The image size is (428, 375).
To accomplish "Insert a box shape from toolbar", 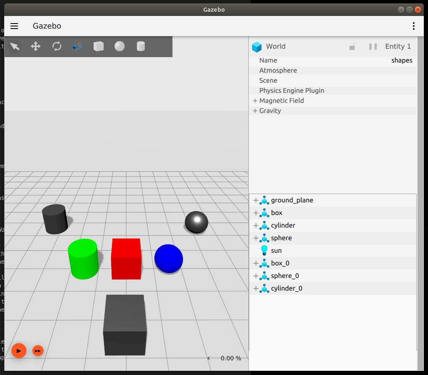I will click(x=99, y=47).
